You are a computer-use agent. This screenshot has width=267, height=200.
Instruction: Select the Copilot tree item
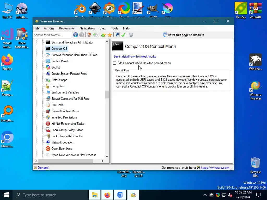pos(56,67)
